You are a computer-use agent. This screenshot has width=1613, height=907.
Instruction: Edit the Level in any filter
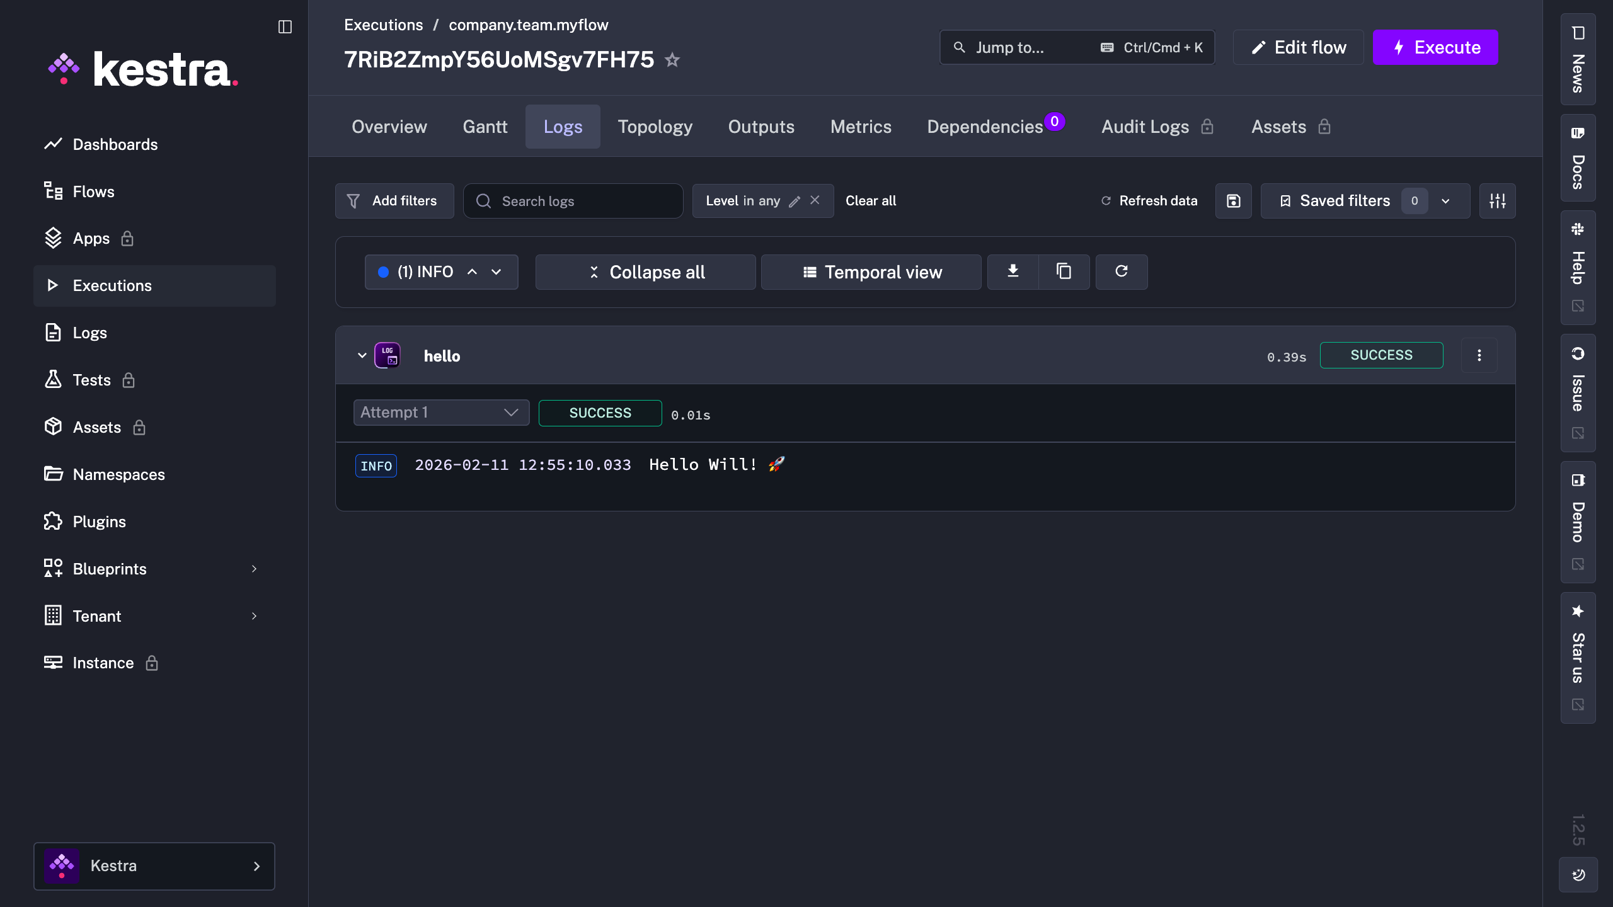coord(795,201)
